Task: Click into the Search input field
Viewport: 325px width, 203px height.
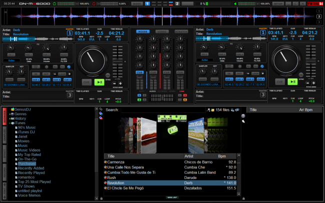Action: tap(163, 110)
